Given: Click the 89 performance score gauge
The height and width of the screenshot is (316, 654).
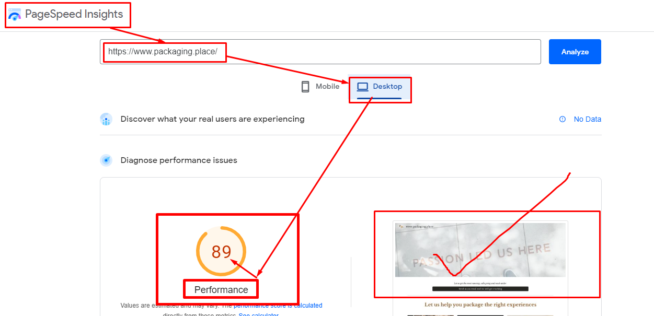Looking at the screenshot, I should (x=221, y=251).
